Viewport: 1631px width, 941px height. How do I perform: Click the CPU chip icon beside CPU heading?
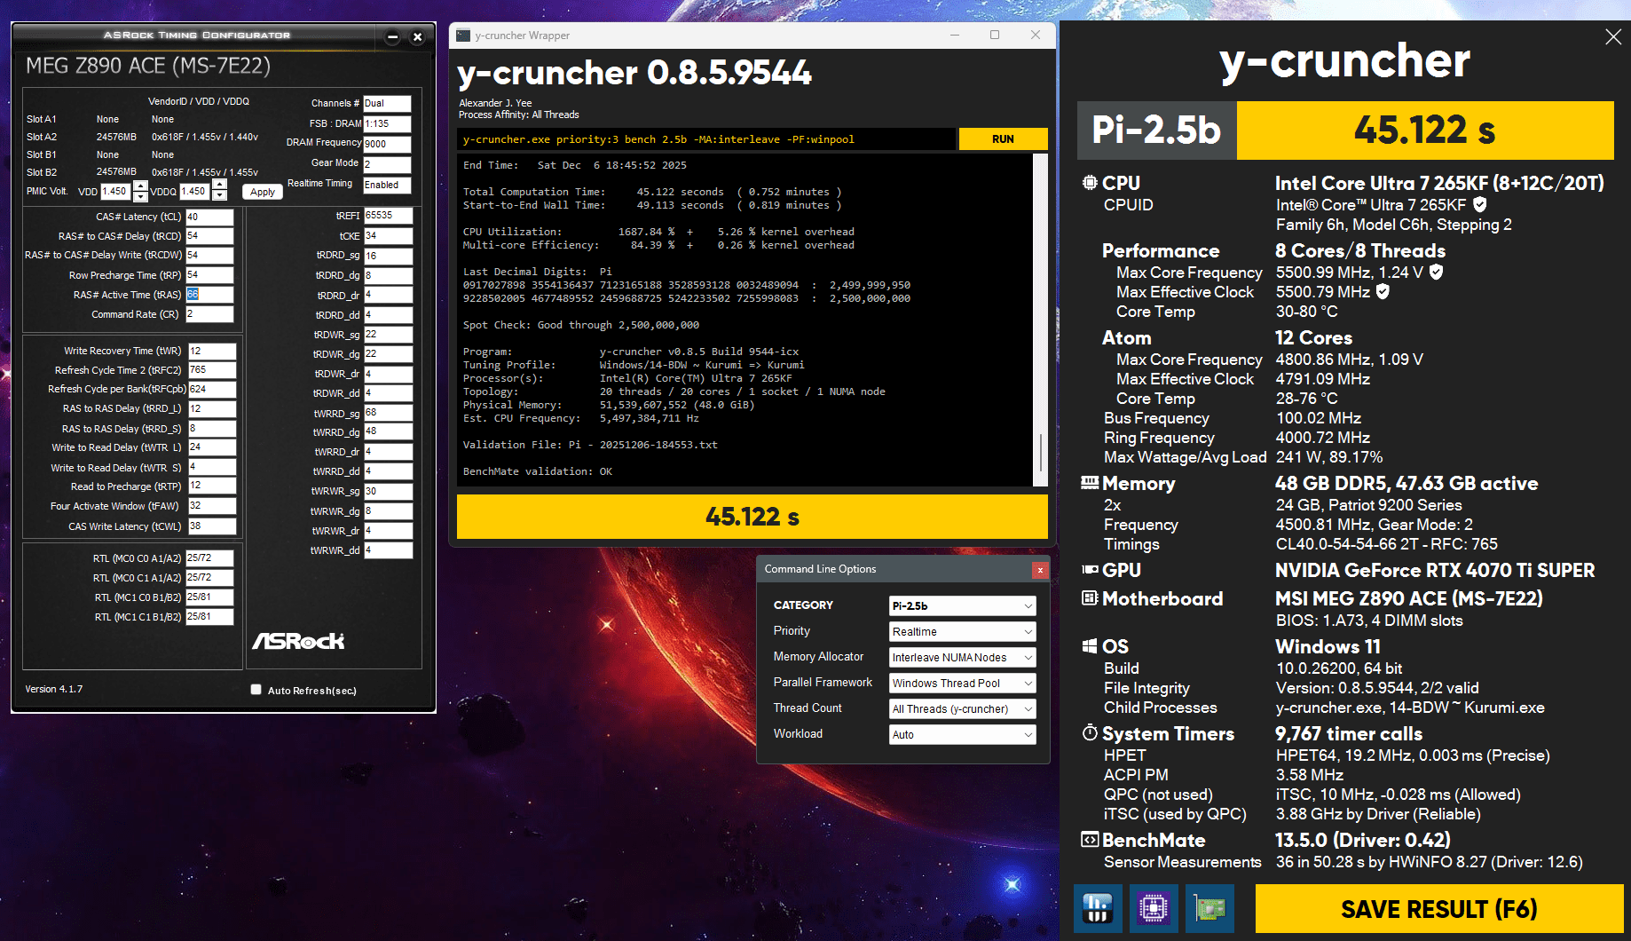(1090, 183)
